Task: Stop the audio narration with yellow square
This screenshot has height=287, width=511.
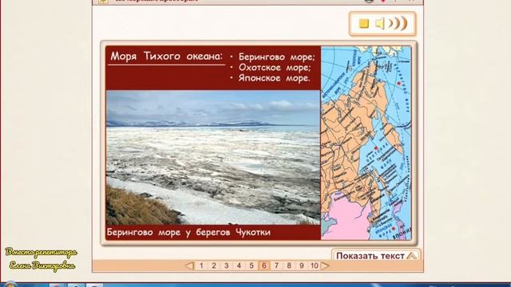Action: [x=364, y=23]
